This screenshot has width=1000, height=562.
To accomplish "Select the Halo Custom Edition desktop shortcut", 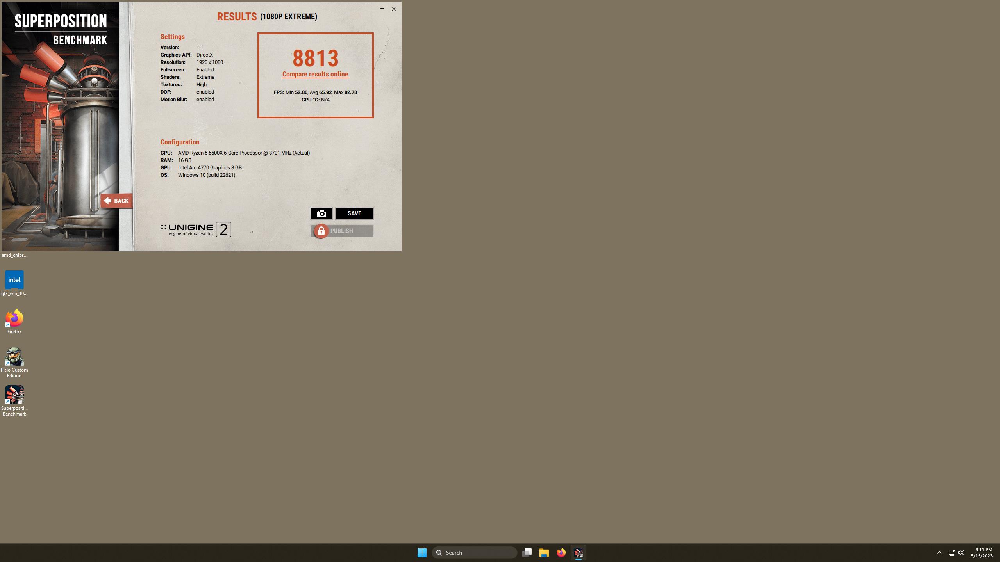I will (x=14, y=363).
